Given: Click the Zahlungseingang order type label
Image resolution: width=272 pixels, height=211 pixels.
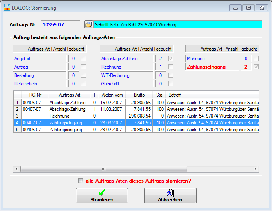Looking at the screenshot, I should (212, 67).
